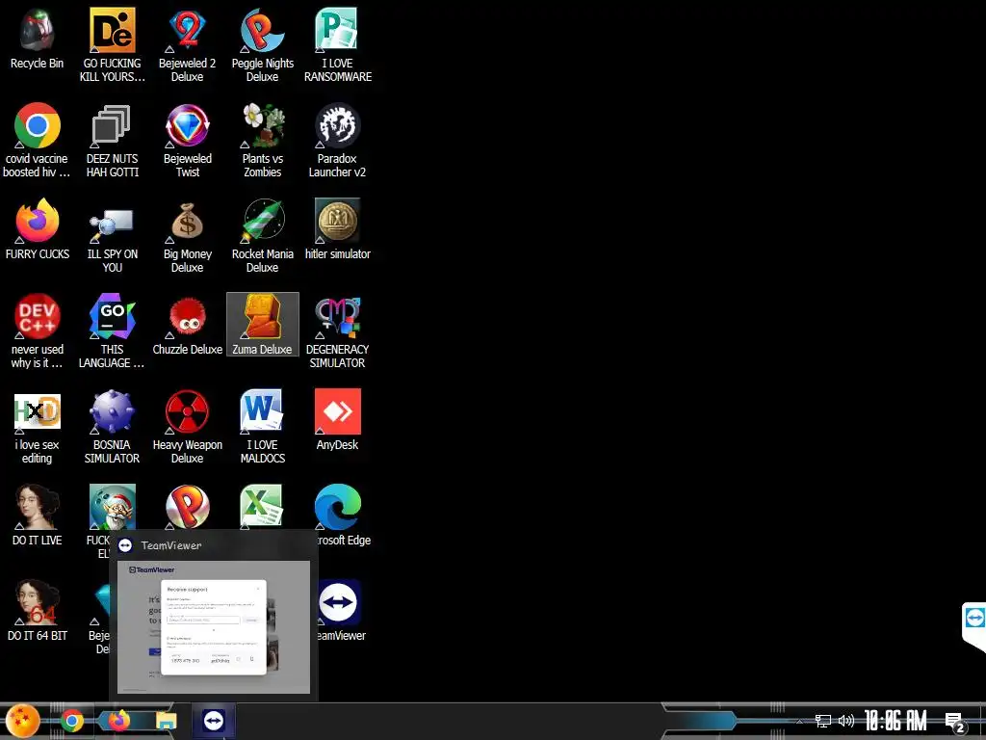Launch the BOSNIA SIMULATOR mine icon
Screen dimensions: 986x740
112,427
